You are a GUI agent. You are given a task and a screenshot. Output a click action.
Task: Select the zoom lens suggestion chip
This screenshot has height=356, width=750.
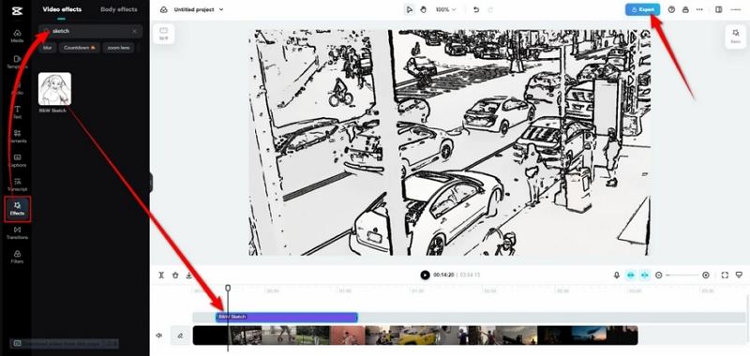coord(118,48)
